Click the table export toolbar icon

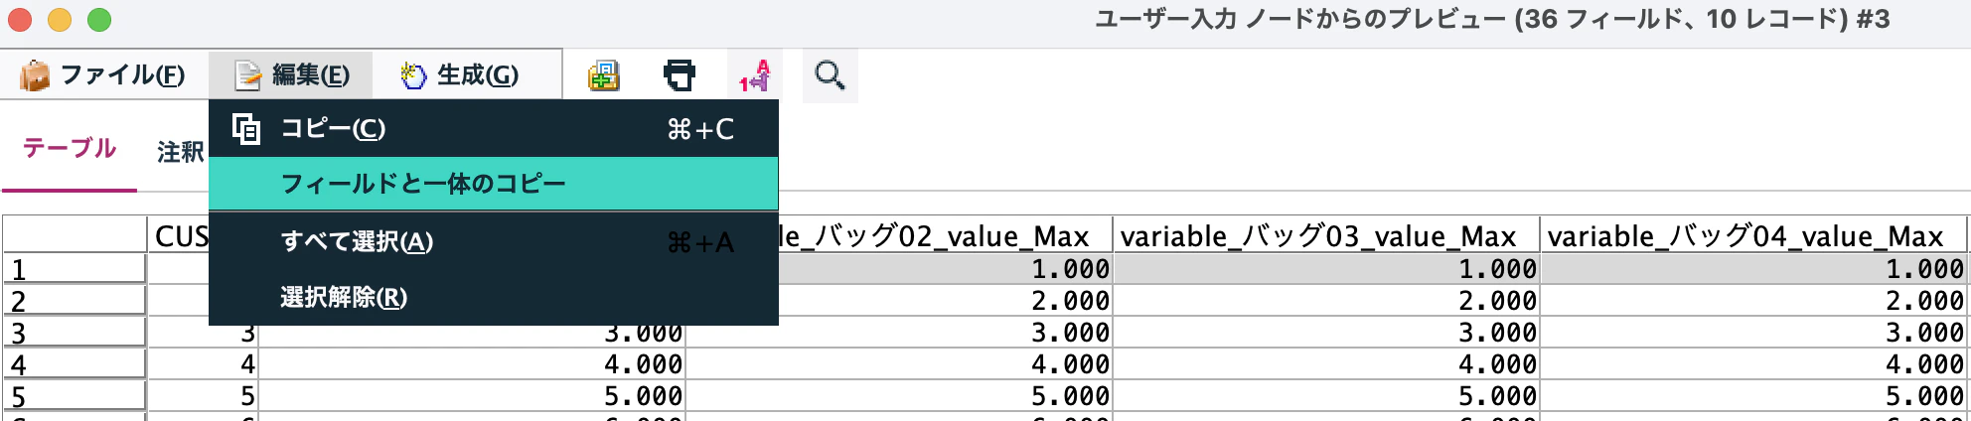tap(604, 75)
